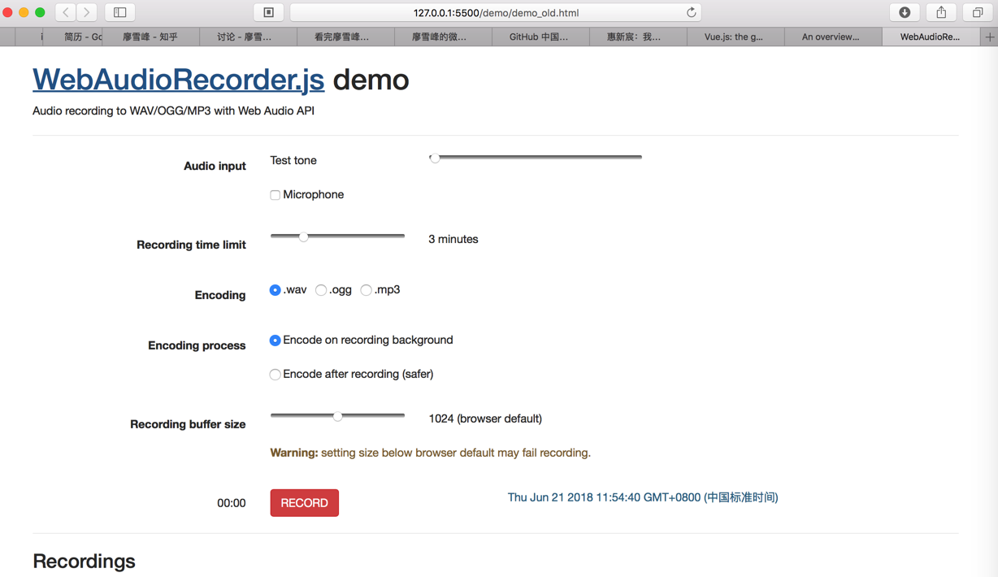Click the 'Audio input' label
Viewport: 998px width, 577px height.
pyautogui.click(x=215, y=166)
